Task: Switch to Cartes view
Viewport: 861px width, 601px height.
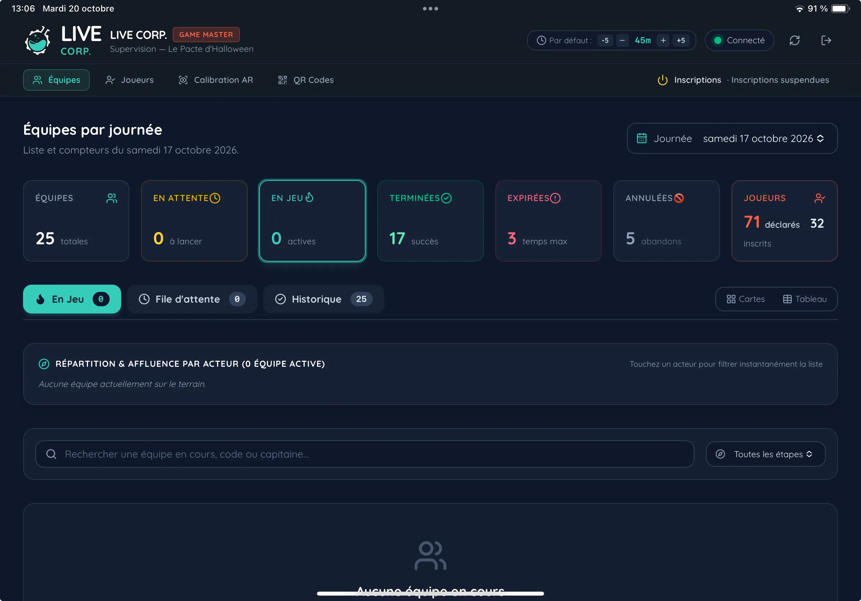Action: click(x=746, y=299)
